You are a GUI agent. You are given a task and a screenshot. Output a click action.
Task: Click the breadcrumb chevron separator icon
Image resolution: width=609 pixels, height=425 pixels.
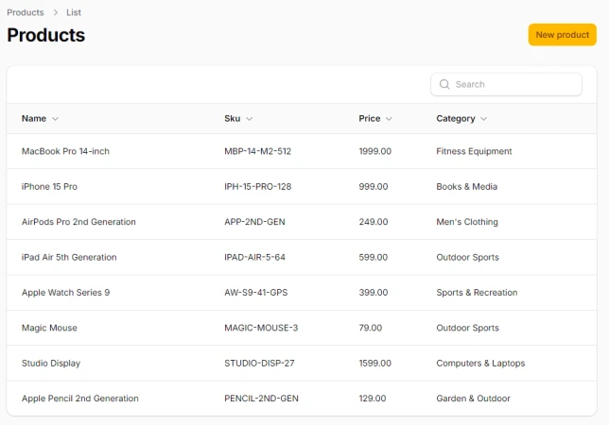click(55, 13)
